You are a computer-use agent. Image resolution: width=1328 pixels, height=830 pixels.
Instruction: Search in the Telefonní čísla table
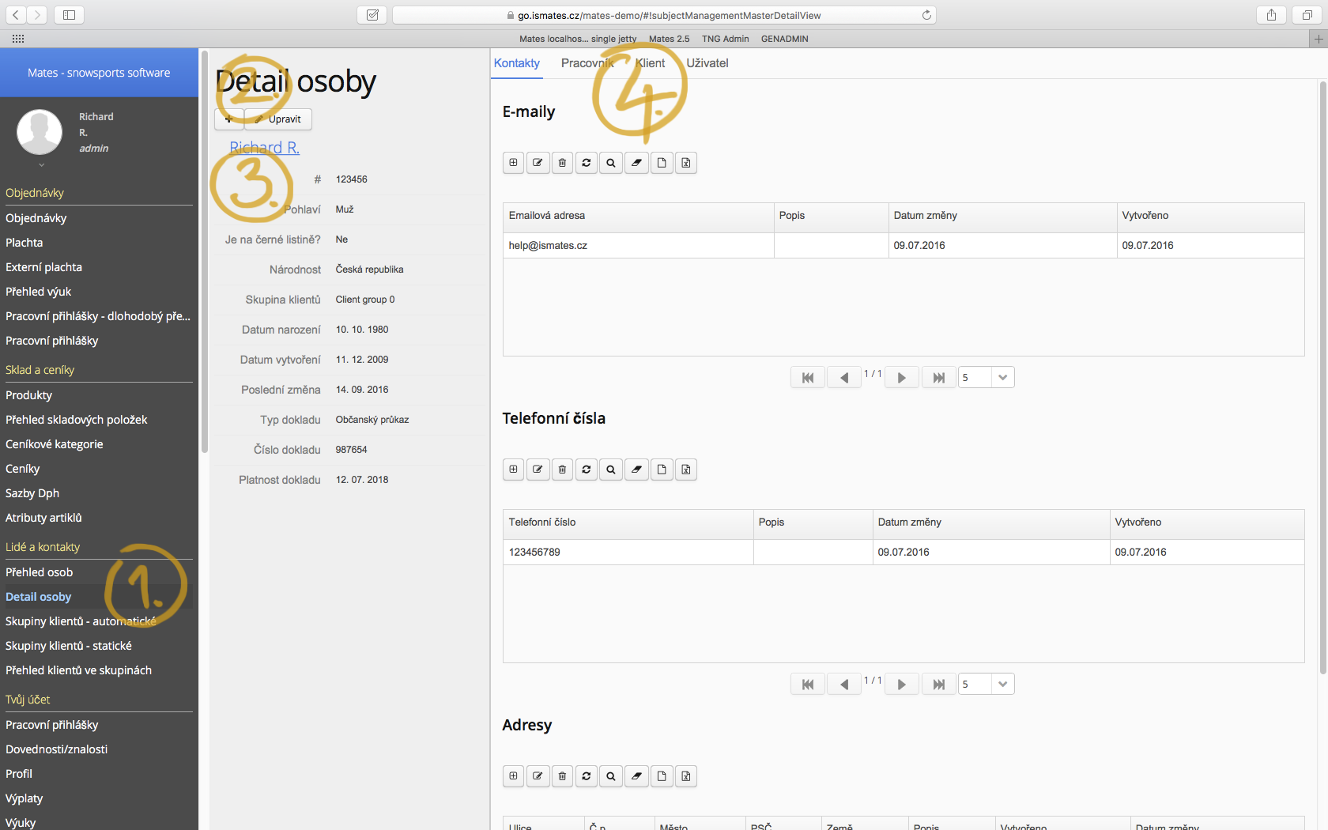pos(611,470)
